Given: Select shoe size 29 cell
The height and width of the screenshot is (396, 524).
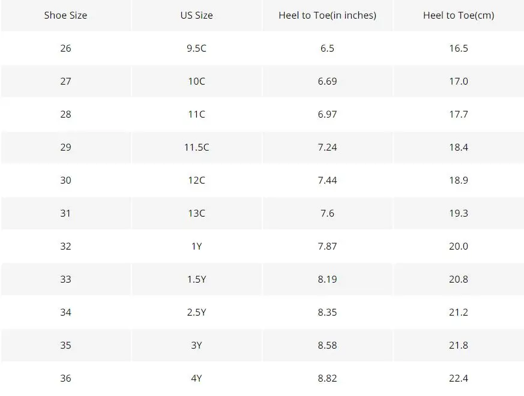Looking at the screenshot, I should click(x=65, y=148).
